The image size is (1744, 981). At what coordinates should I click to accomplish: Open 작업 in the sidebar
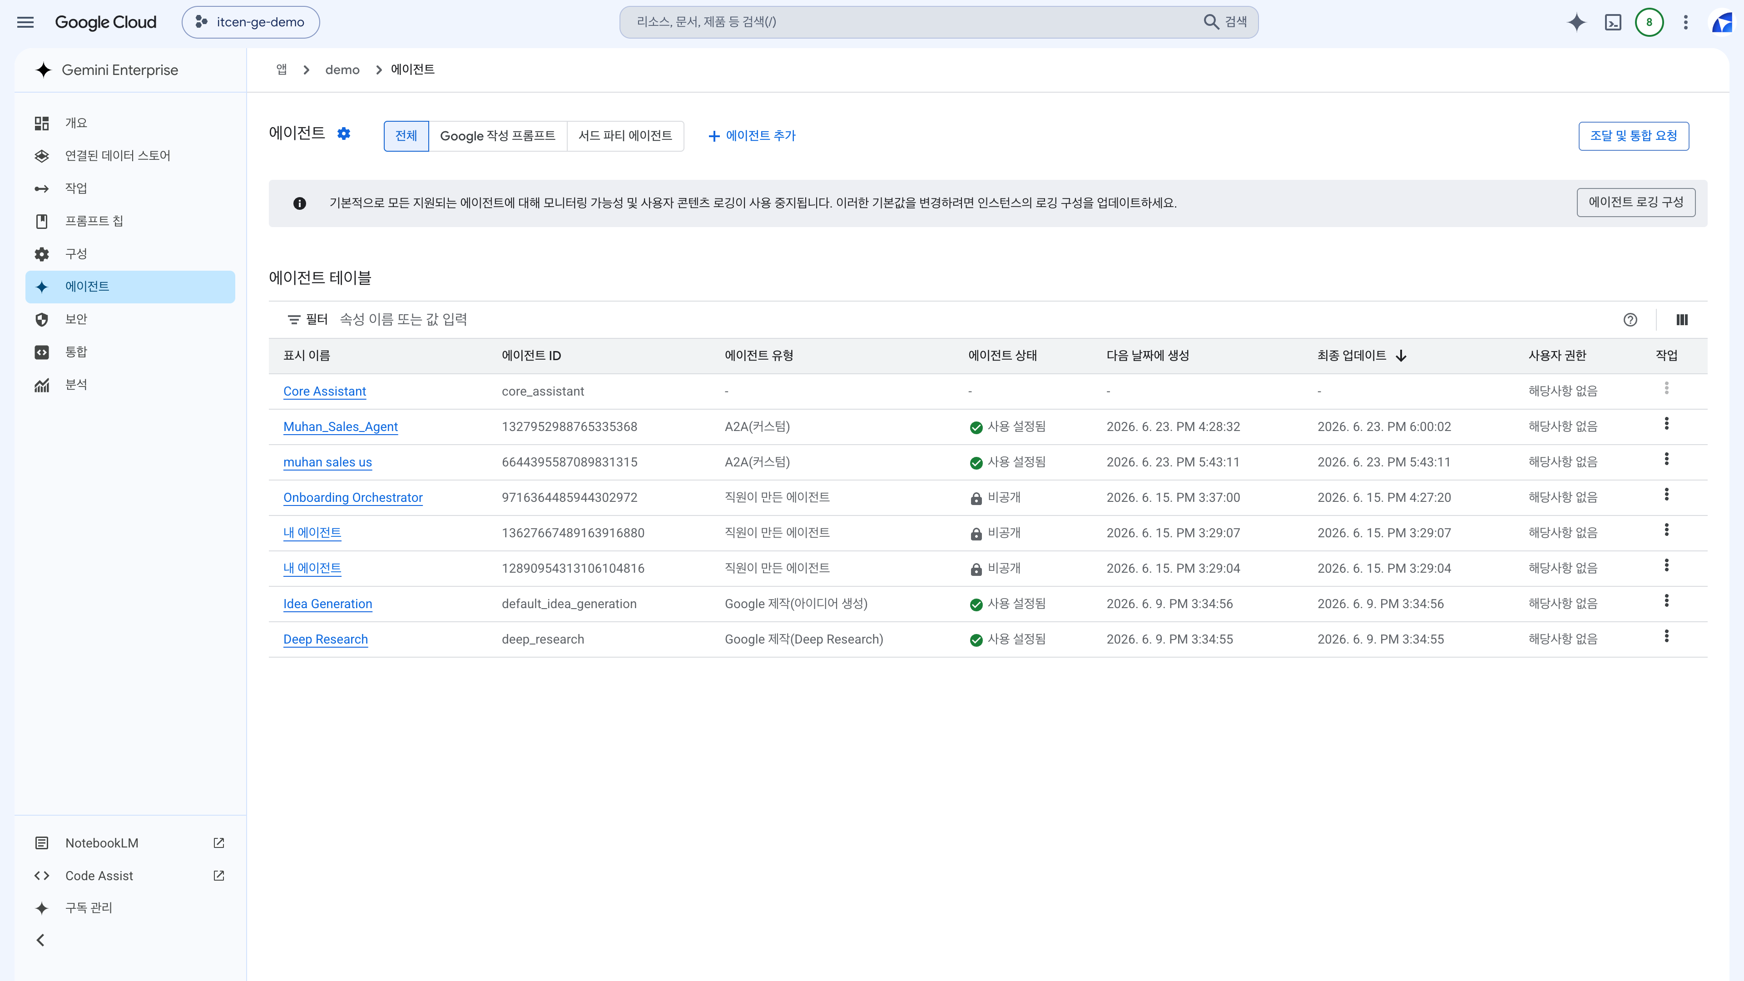point(130,188)
